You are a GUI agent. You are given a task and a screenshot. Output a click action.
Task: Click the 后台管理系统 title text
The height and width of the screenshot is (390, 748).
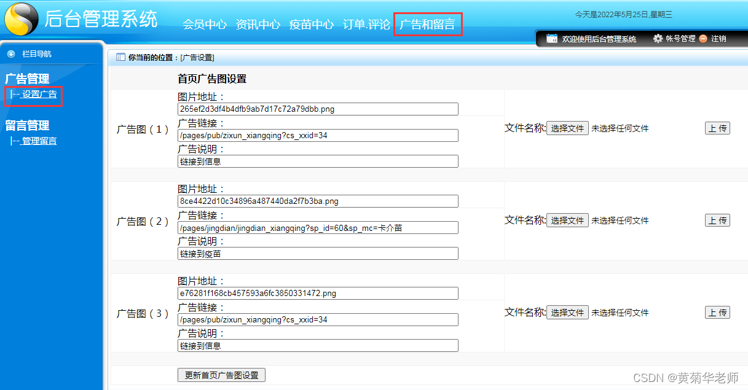tap(101, 19)
